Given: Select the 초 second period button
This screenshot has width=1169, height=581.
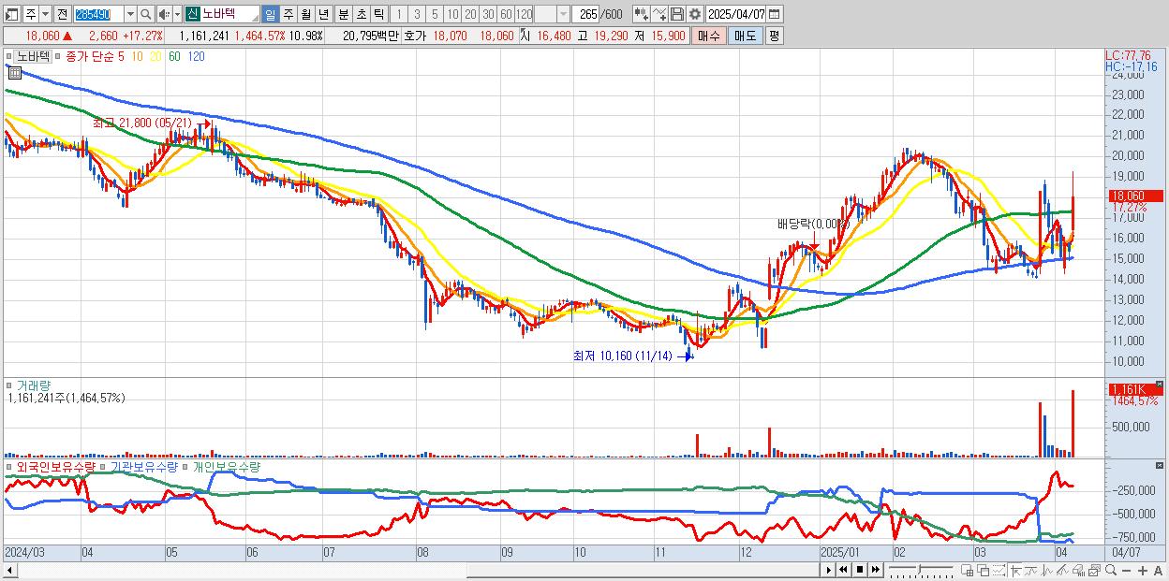Looking at the screenshot, I should (x=361, y=15).
